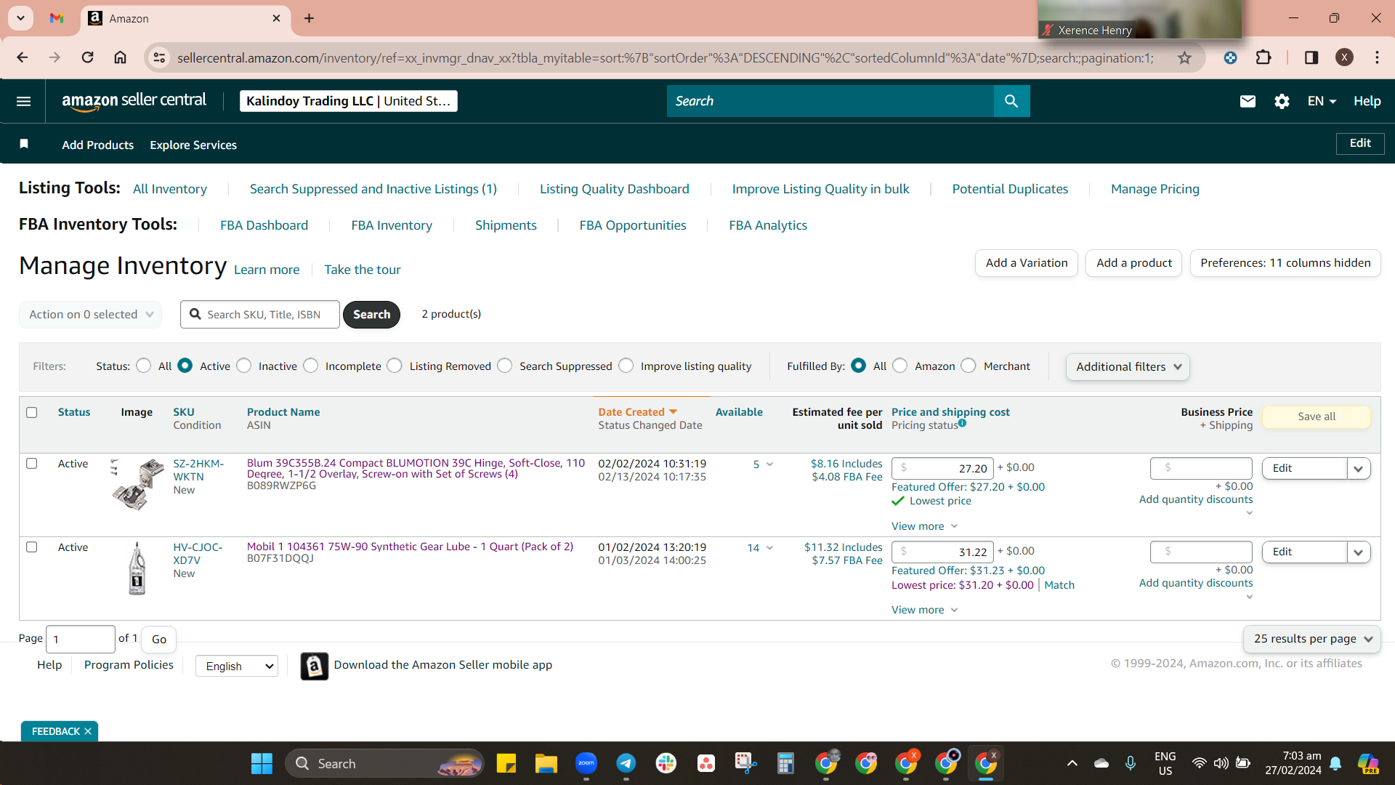The width and height of the screenshot is (1395, 785).
Task: Select the Incomplete status filter
Action: (311, 366)
